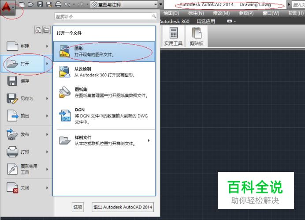Screen dimensions: 305x220
Task: Click the 关闭 page with red X icon
Action: [x=12, y=188]
